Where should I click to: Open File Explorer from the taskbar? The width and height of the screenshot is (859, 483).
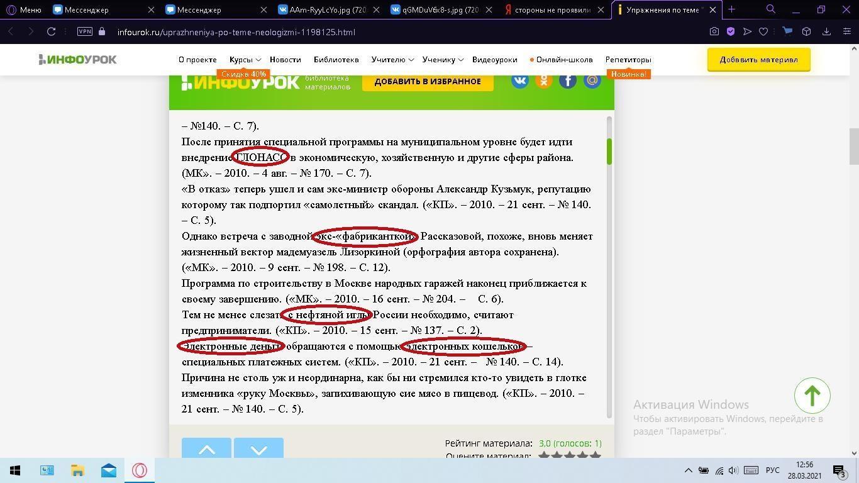(x=77, y=470)
